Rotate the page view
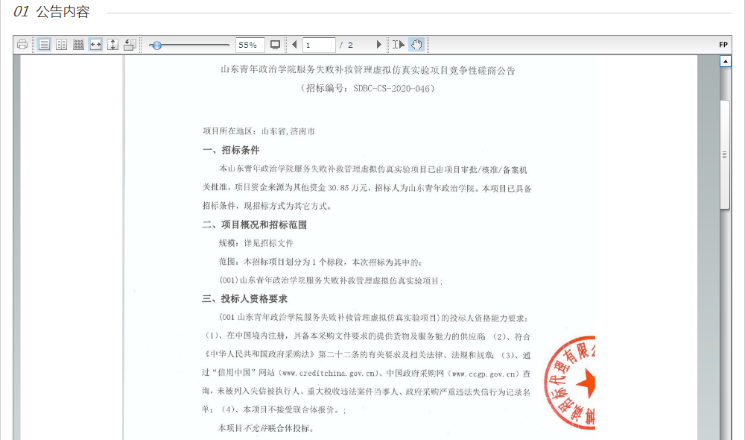 pyautogui.click(x=129, y=45)
